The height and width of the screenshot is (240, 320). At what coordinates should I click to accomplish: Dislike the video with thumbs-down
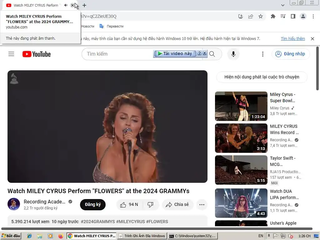click(151, 204)
